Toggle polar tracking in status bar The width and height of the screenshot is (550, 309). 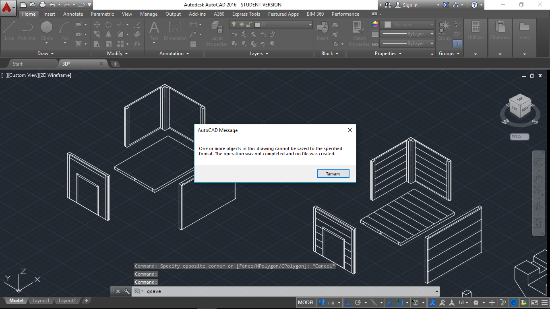358,303
